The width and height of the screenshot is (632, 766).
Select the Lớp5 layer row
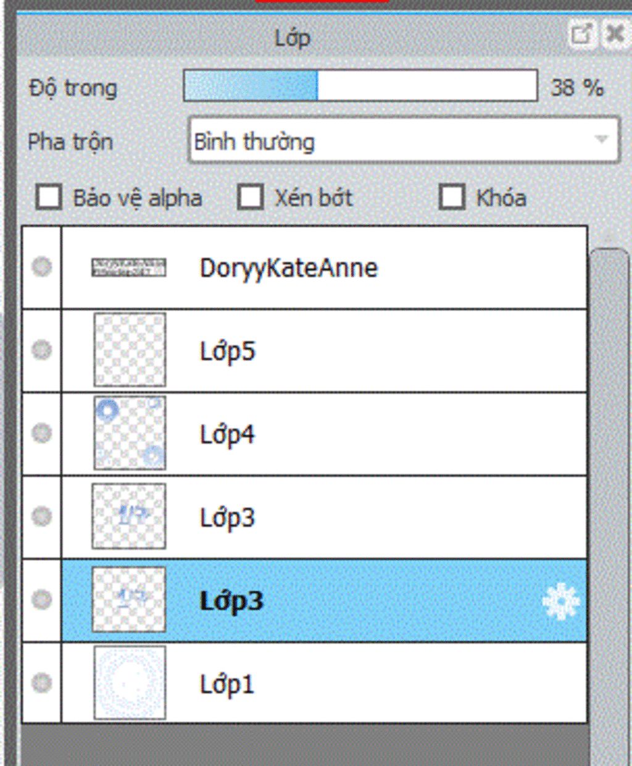[324, 351]
